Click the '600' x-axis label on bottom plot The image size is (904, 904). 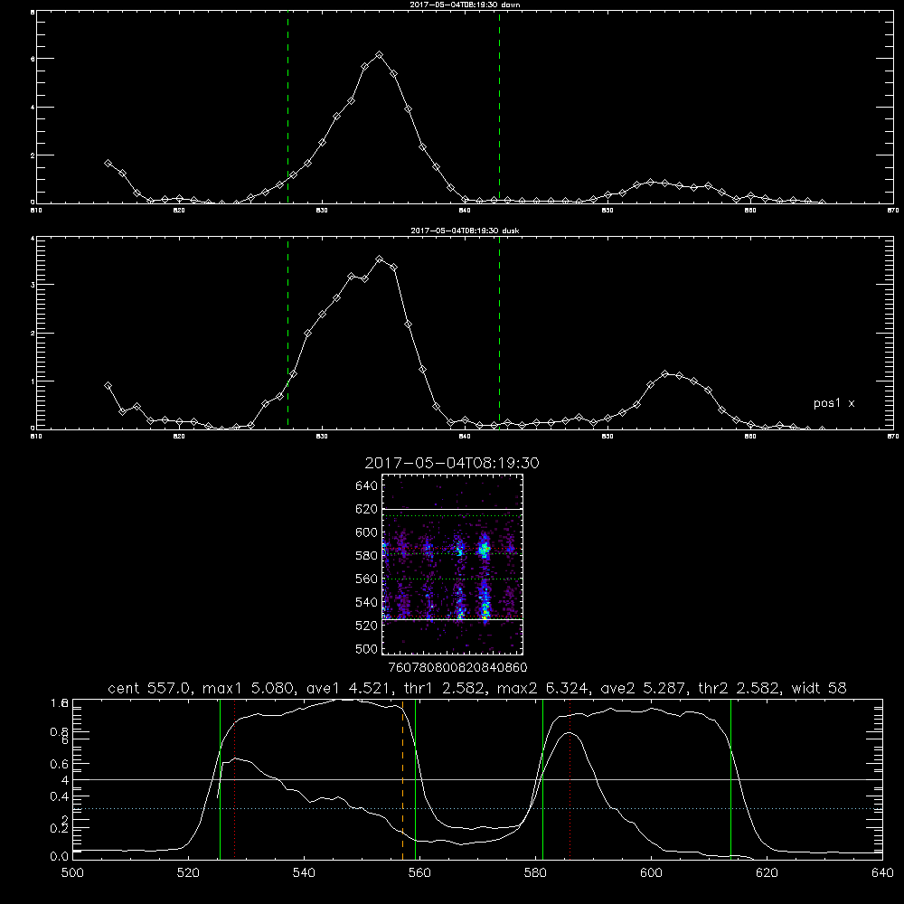click(x=651, y=873)
